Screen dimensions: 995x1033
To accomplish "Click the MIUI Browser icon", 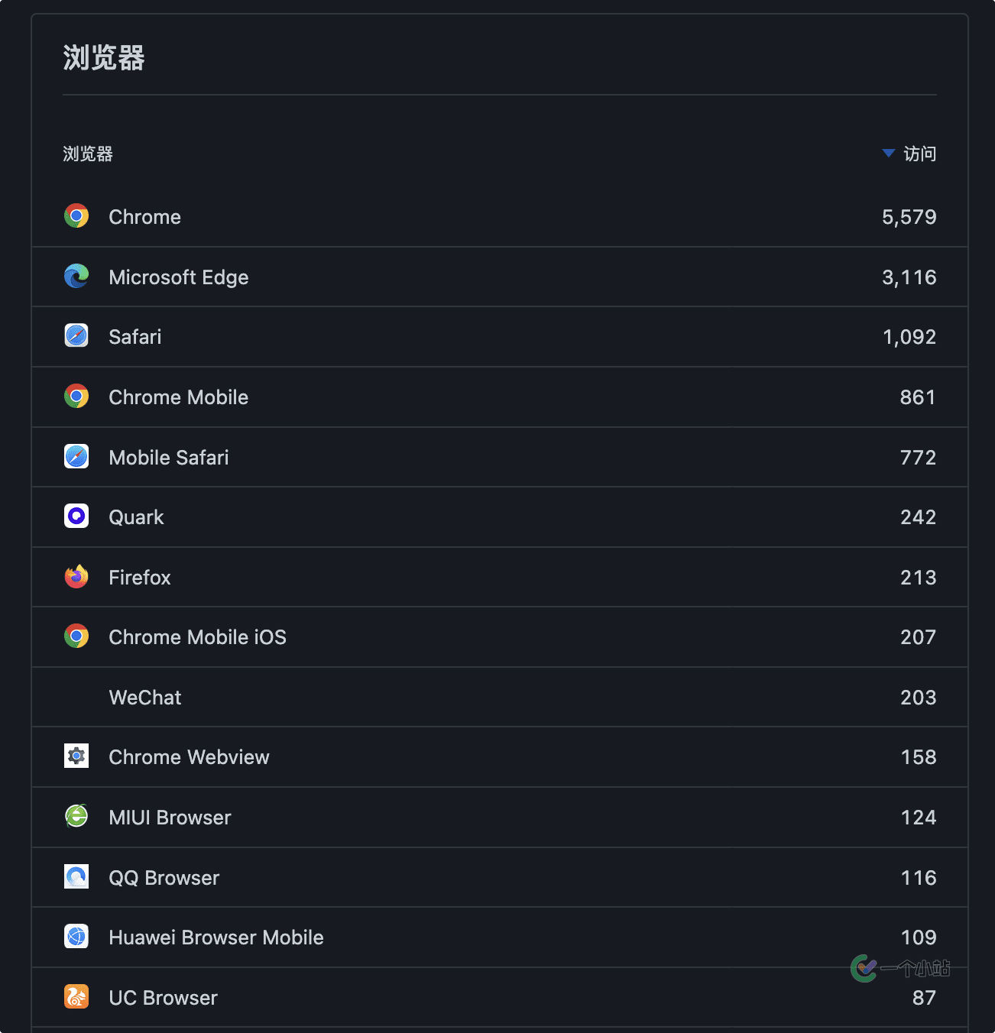I will (x=76, y=817).
